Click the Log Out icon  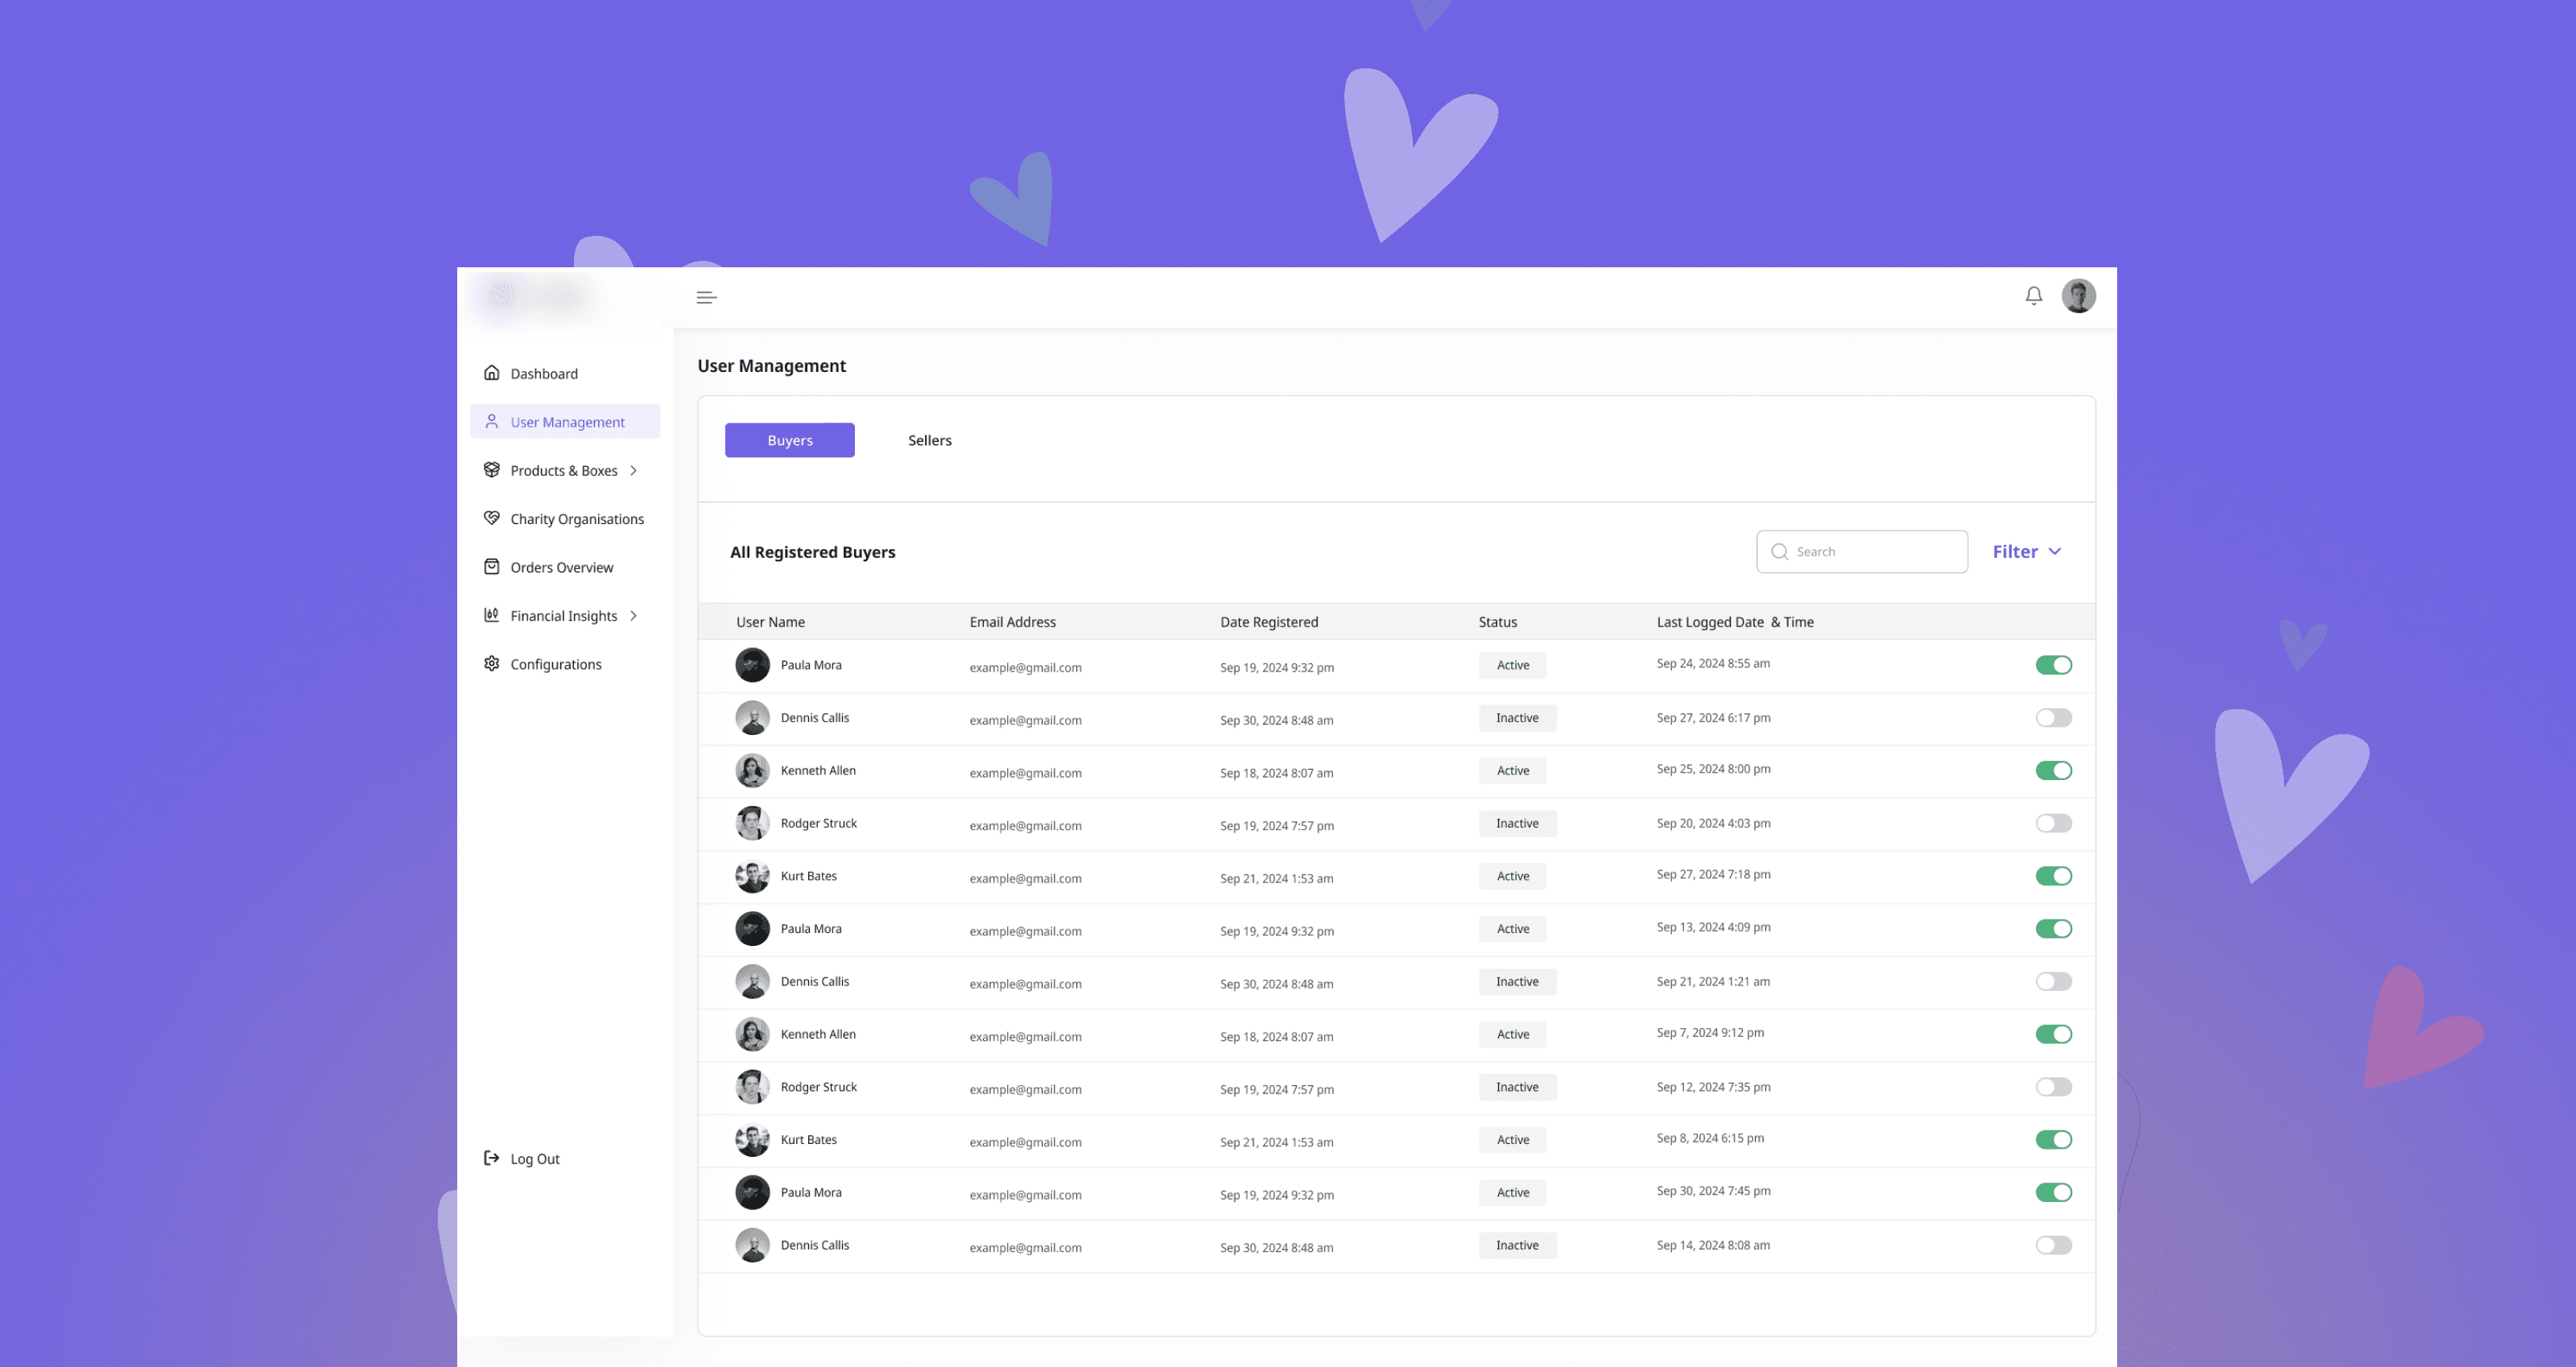pyautogui.click(x=491, y=1158)
